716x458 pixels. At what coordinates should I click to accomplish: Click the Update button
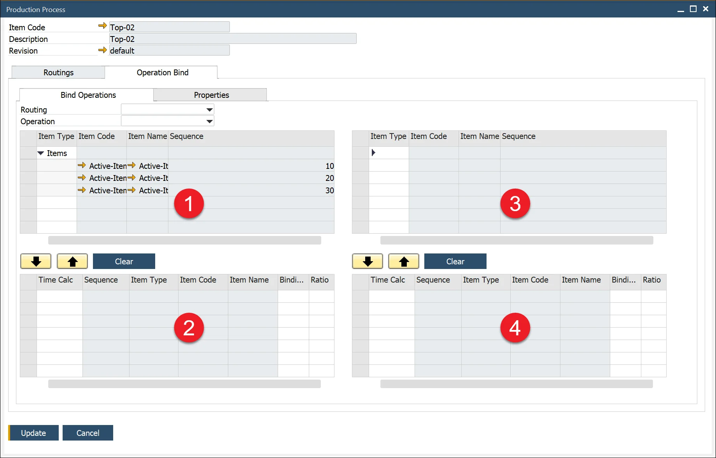[x=33, y=433]
